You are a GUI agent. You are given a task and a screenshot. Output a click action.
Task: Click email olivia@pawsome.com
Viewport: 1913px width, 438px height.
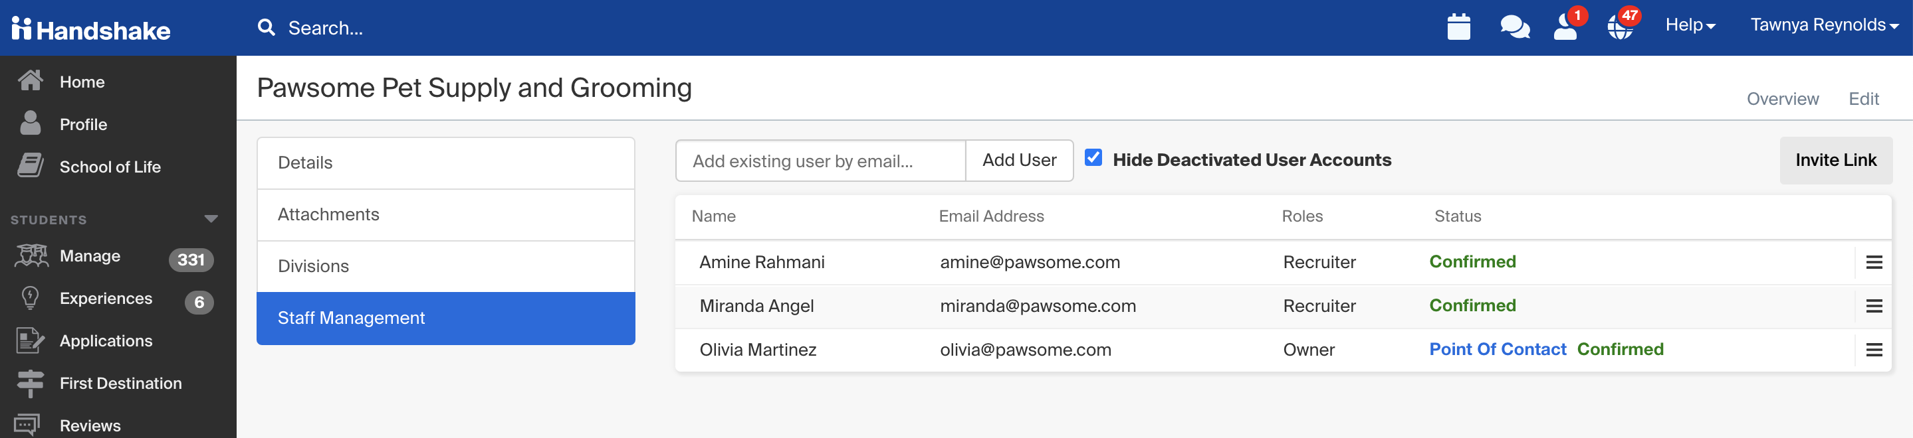point(1026,350)
